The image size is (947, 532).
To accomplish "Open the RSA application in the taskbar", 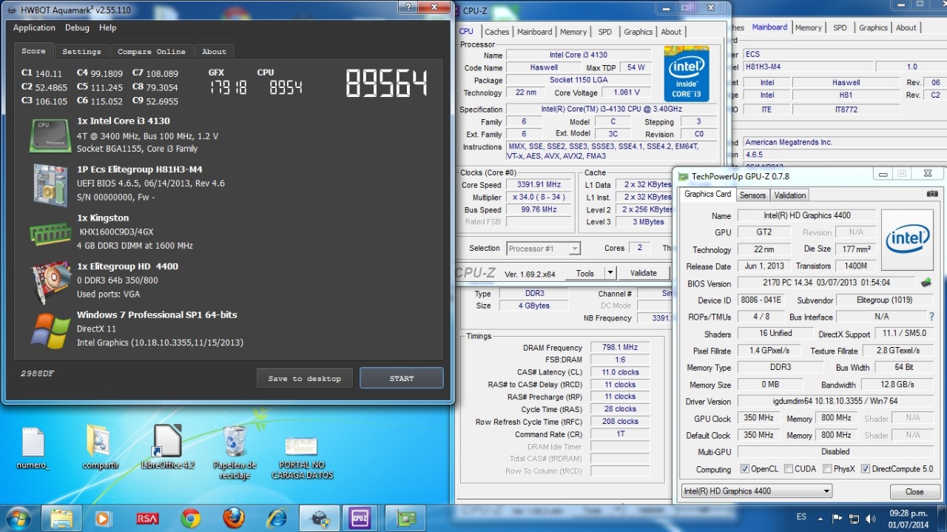I will click(x=147, y=518).
